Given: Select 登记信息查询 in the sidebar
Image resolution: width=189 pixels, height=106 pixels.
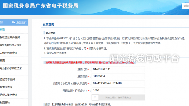Looking at the screenshot, I should tap(7, 79).
